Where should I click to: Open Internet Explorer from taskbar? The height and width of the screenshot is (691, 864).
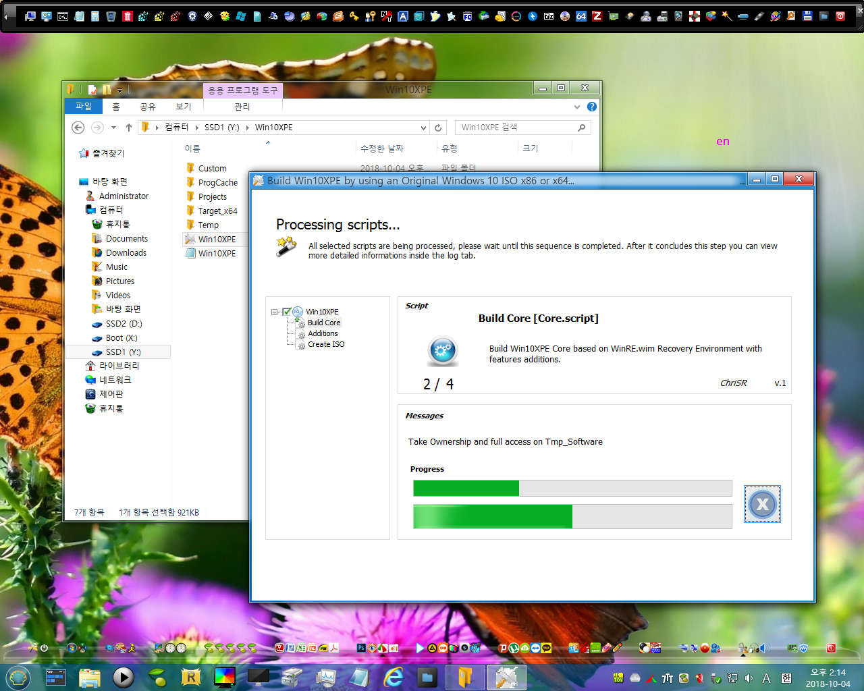(394, 677)
